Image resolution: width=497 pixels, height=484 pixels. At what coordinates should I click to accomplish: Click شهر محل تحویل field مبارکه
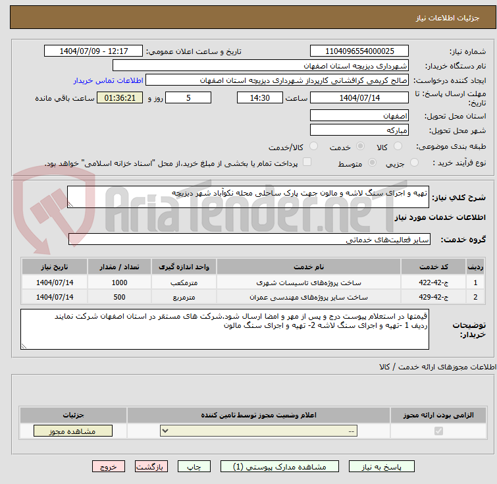(x=359, y=130)
